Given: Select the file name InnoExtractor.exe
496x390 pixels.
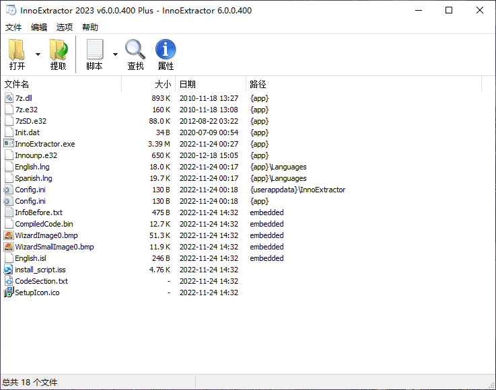Looking at the screenshot, I should coord(45,144).
